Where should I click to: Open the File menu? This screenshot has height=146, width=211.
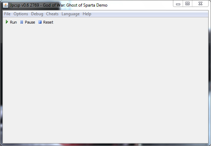coord(7,14)
